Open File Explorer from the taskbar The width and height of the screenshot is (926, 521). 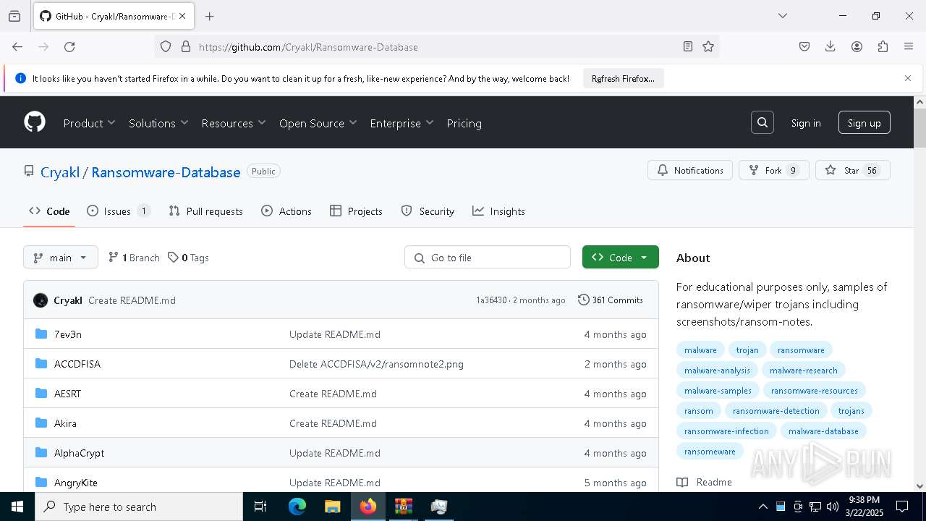click(333, 507)
